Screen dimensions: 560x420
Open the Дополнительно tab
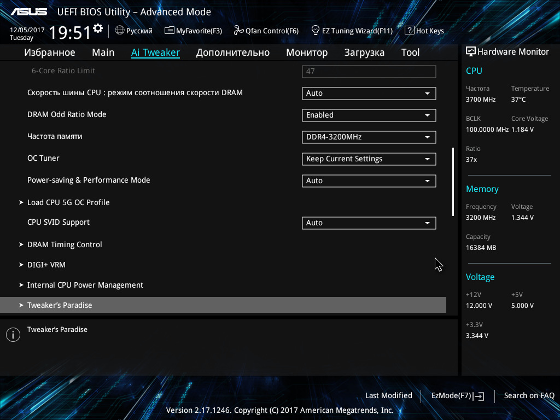click(233, 52)
